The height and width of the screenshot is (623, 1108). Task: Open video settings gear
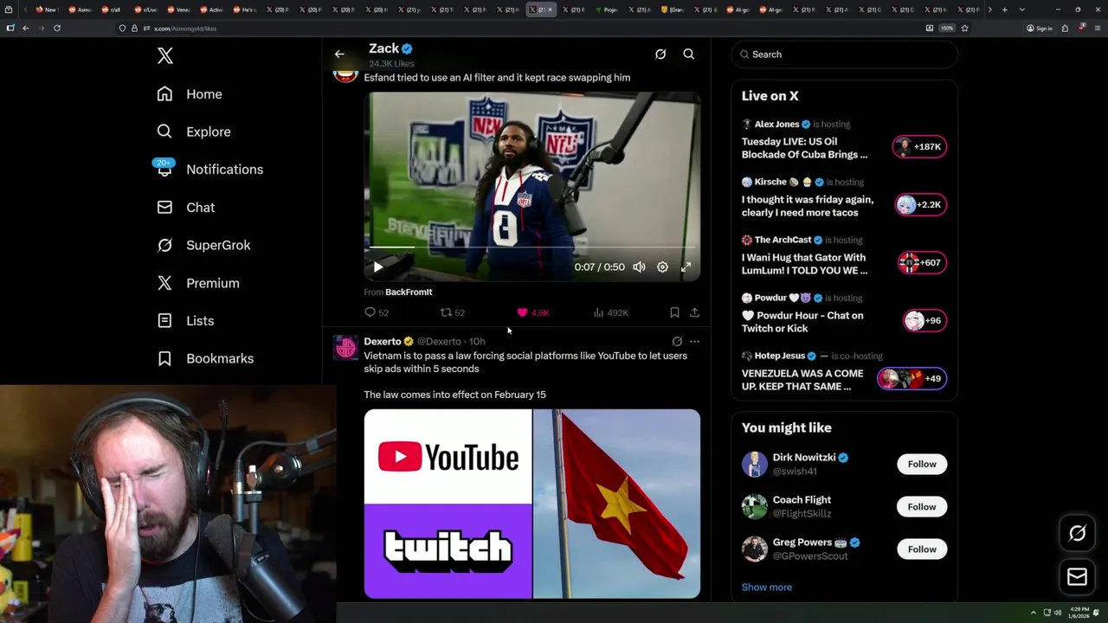(662, 267)
